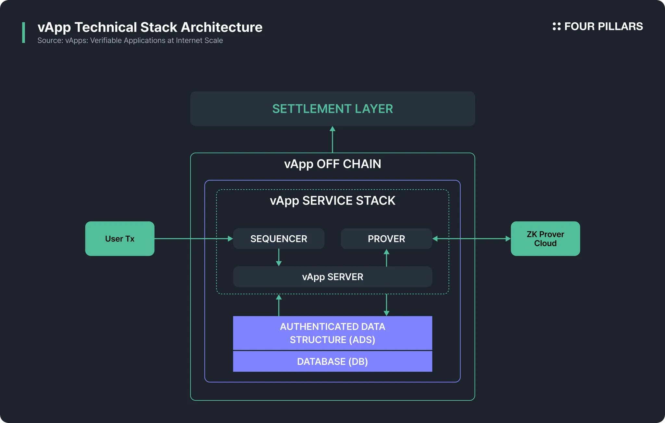Collapse the vApp OFF CHAIN box

(x=332, y=164)
